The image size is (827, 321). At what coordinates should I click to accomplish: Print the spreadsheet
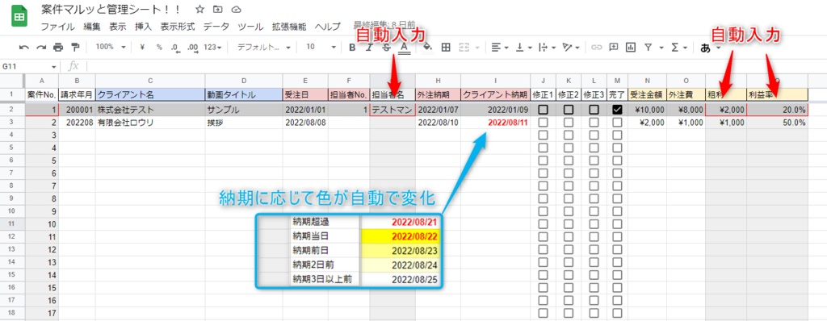click(58, 47)
